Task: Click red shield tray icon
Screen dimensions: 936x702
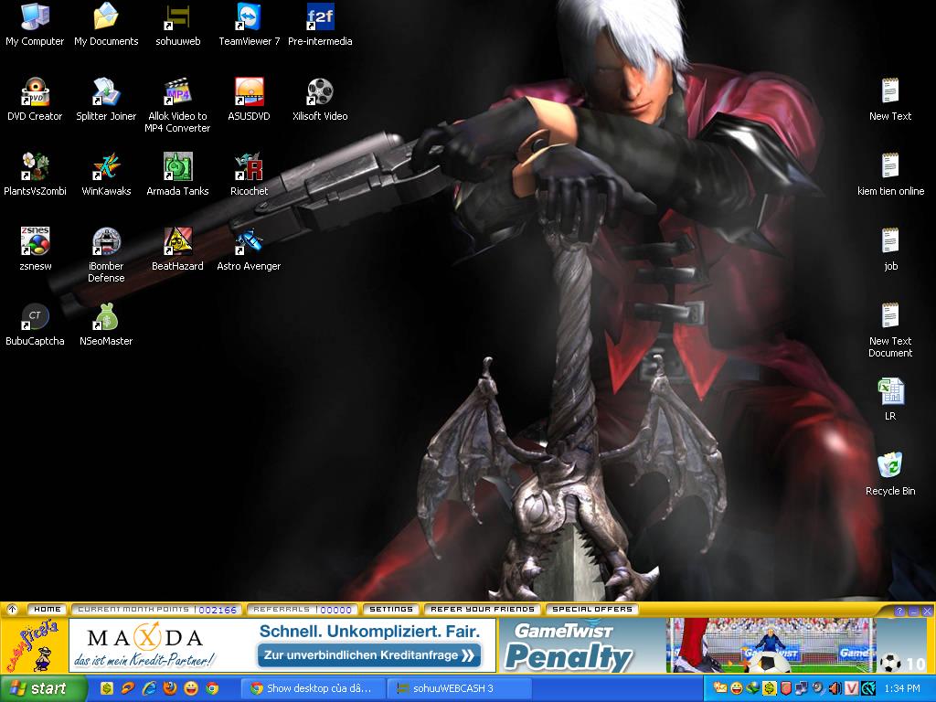Action: point(786,688)
